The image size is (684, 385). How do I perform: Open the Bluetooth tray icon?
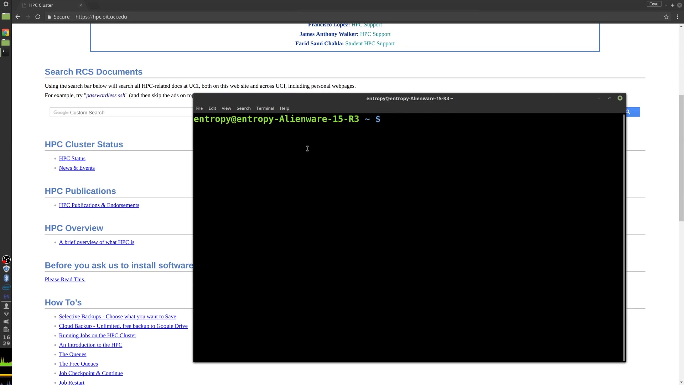(x=6, y=278)
